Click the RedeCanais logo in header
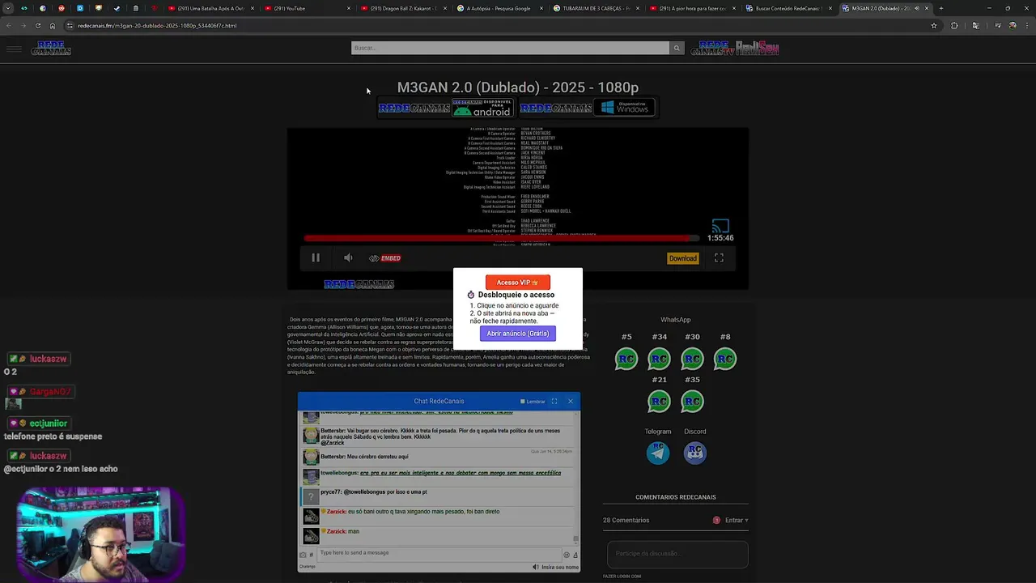Screen dimensions: 1036x583 tap(51, 49)
